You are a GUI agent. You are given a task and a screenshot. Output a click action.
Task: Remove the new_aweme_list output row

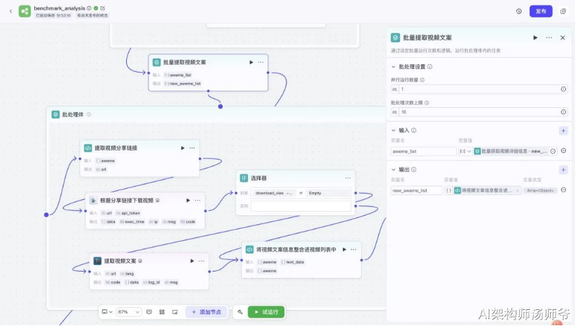click(564, 190)
